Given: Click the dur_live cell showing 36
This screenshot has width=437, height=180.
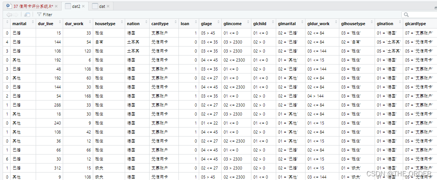Looking at the screenshot, I should point(49,141).
